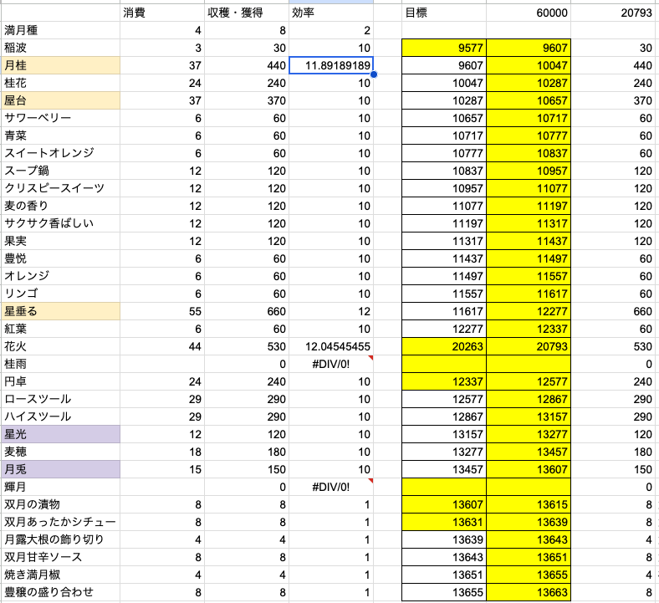Click the 星垂る label cell
Image resolution: width=659 pixels, height=603 pixels.
pos(60,311)
